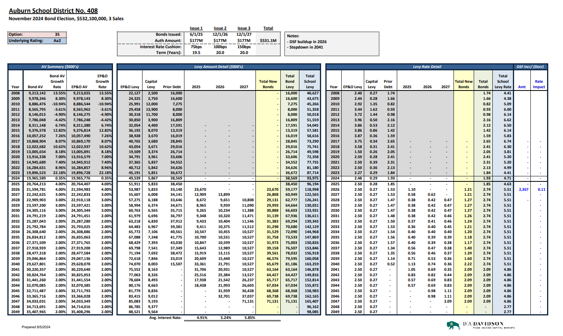Click the 'Amt' column header
The image size is (563, 336).
(522, 87)
